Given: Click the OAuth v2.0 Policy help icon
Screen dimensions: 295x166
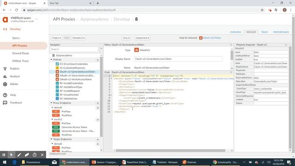Looking at the screenshot, I should point(201,38).
